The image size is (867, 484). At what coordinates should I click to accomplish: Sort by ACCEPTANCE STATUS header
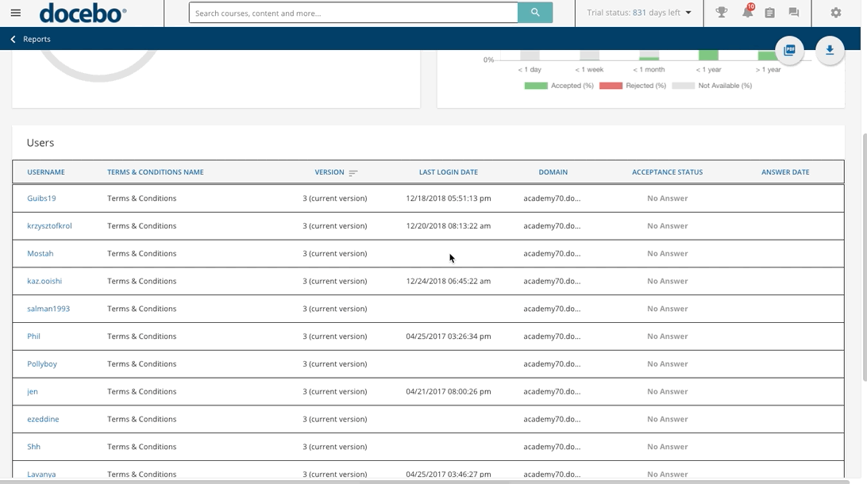pos(668,172)
